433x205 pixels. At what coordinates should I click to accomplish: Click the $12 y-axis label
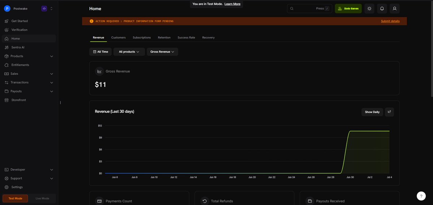click(100, 126)
